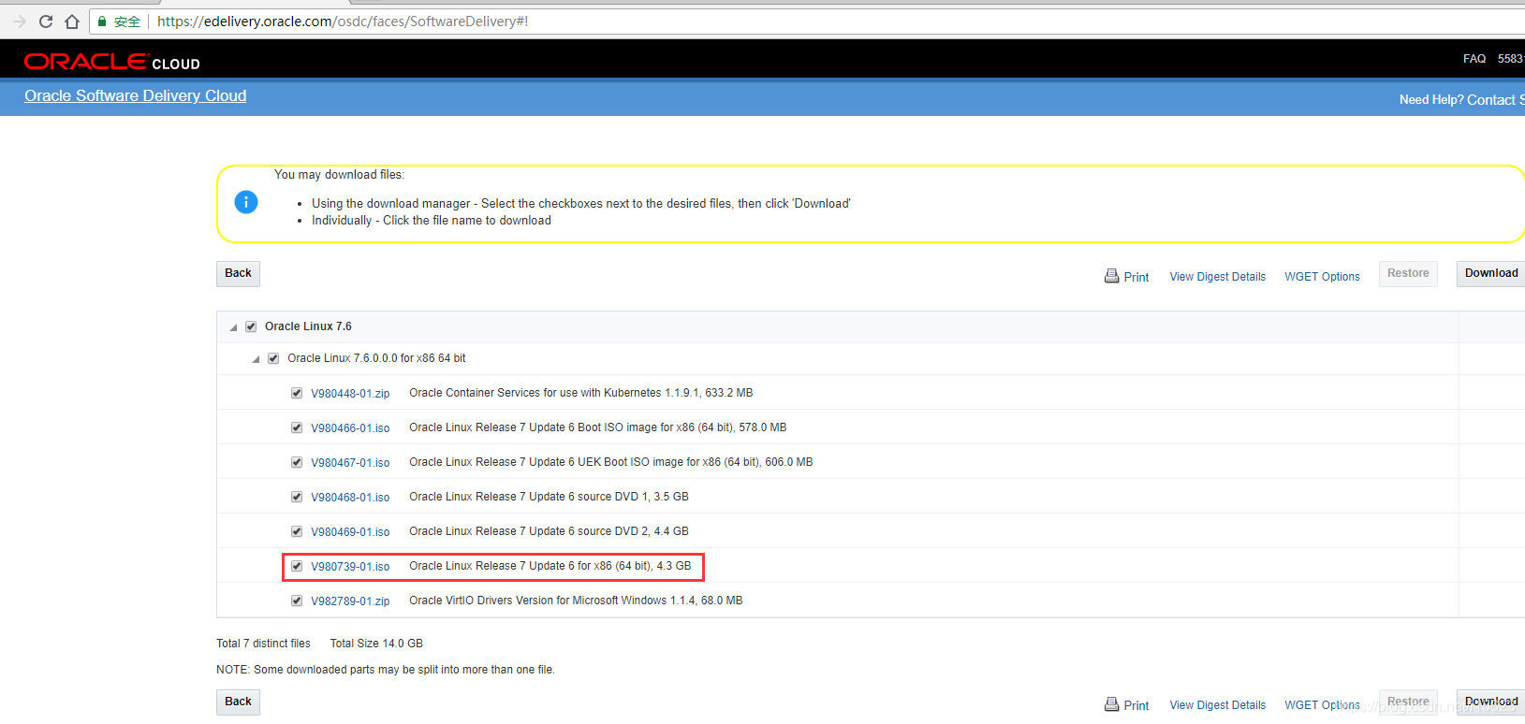Open bottom WGET Options
Viewport: 1525px width, 724px height.
1323,705
